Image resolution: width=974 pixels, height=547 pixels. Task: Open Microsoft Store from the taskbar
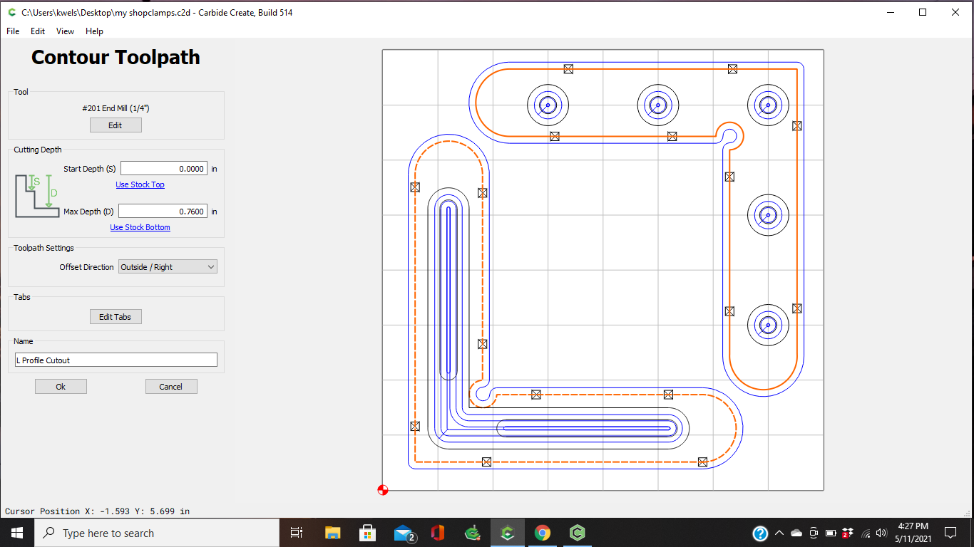[x=367, y=533]
